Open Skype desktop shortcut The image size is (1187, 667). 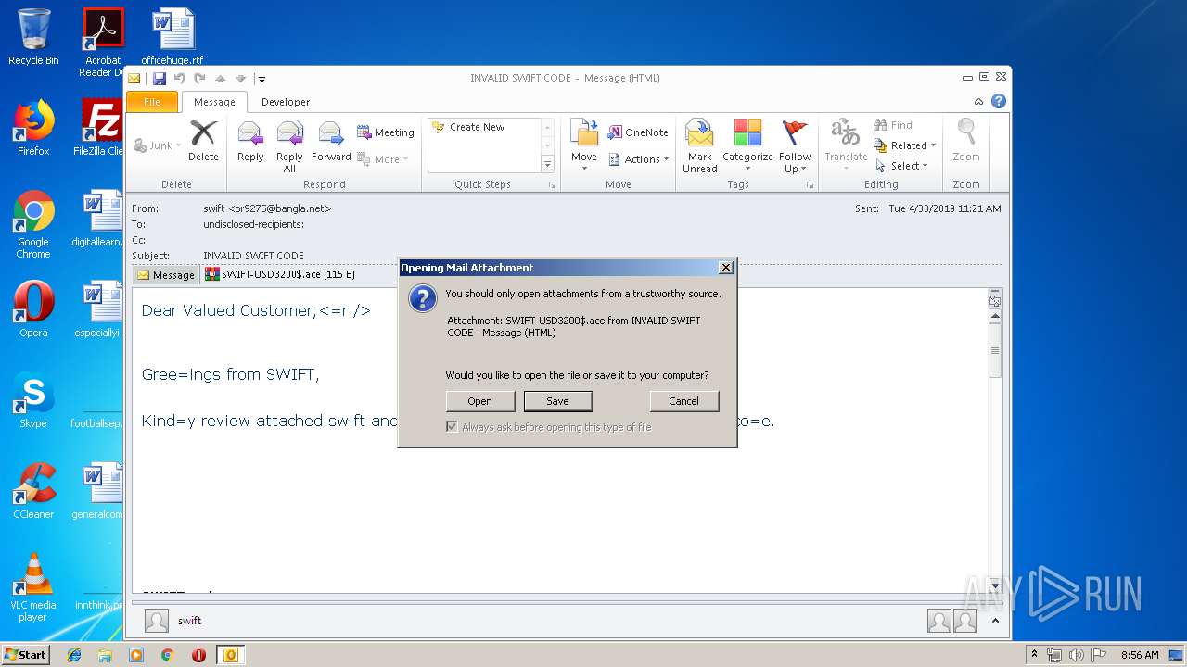[33, 400]
